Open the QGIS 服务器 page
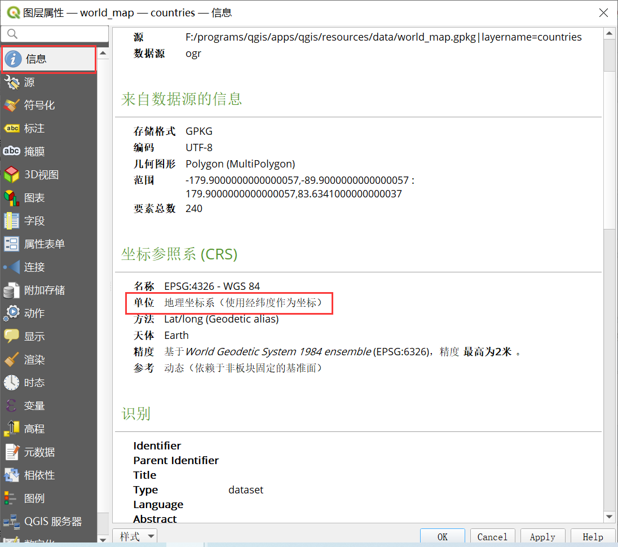This screenshot has width=618, height=547. pos(49,522)
